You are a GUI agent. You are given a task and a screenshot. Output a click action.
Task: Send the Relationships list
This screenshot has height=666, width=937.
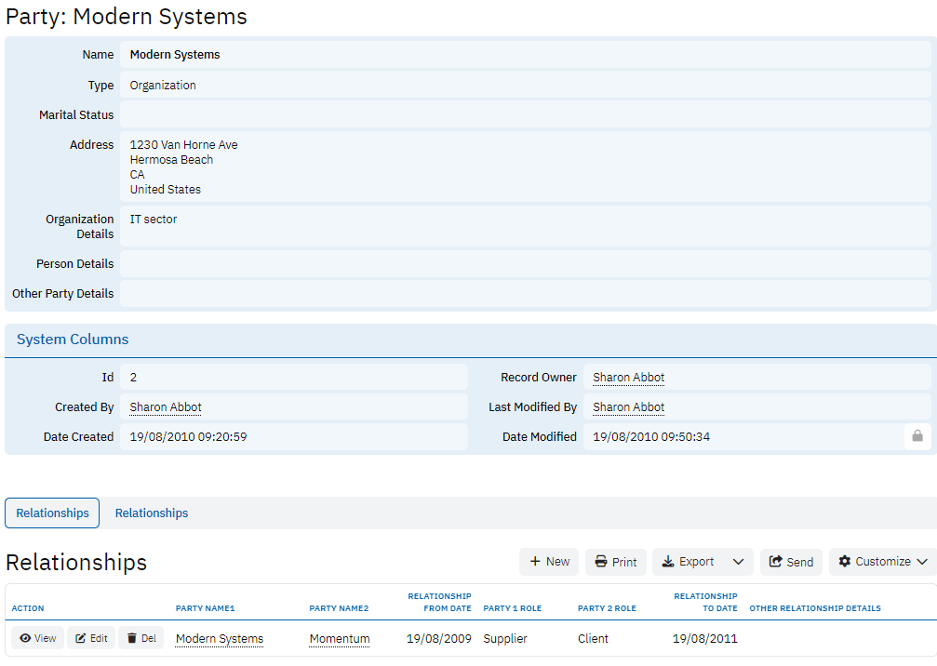coord(791,562)
